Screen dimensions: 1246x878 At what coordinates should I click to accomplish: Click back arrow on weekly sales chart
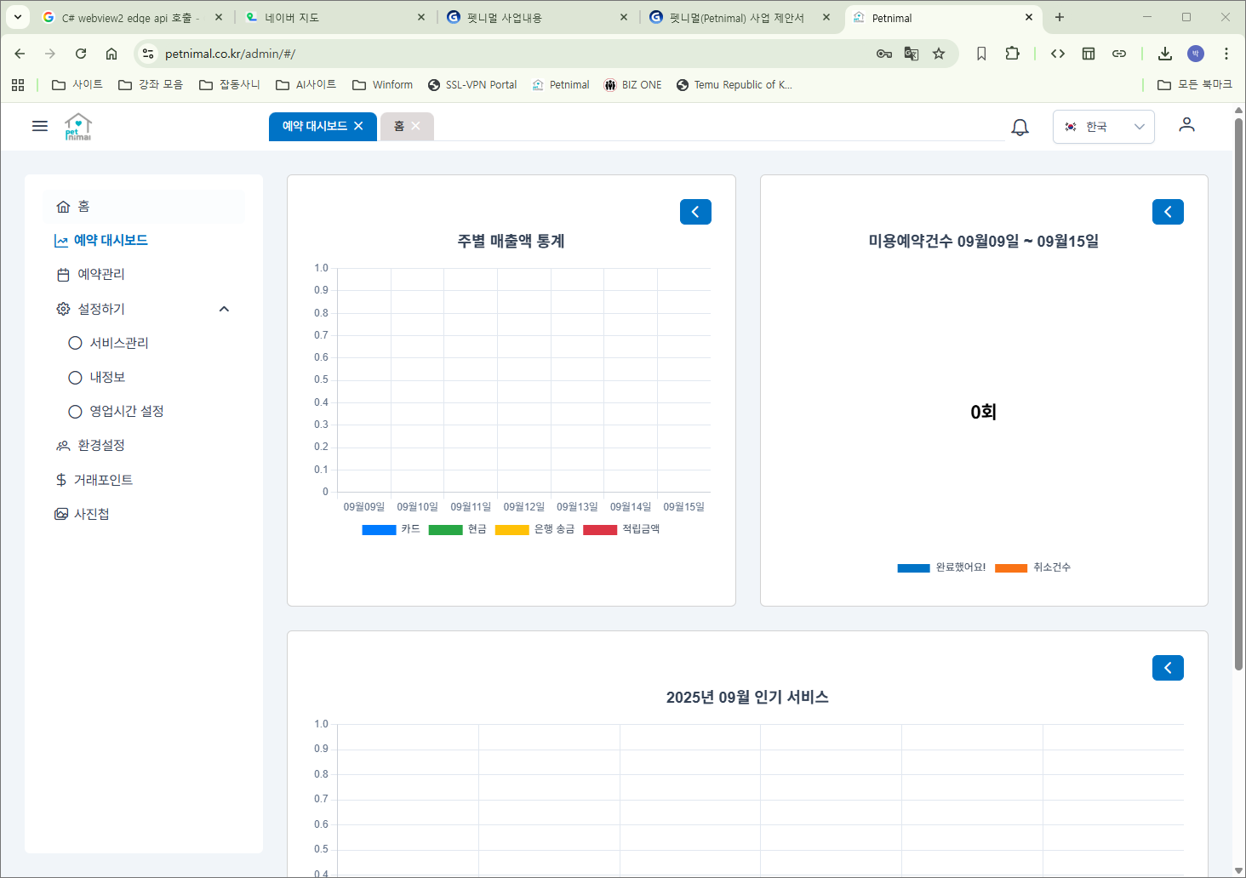(695, 212)
